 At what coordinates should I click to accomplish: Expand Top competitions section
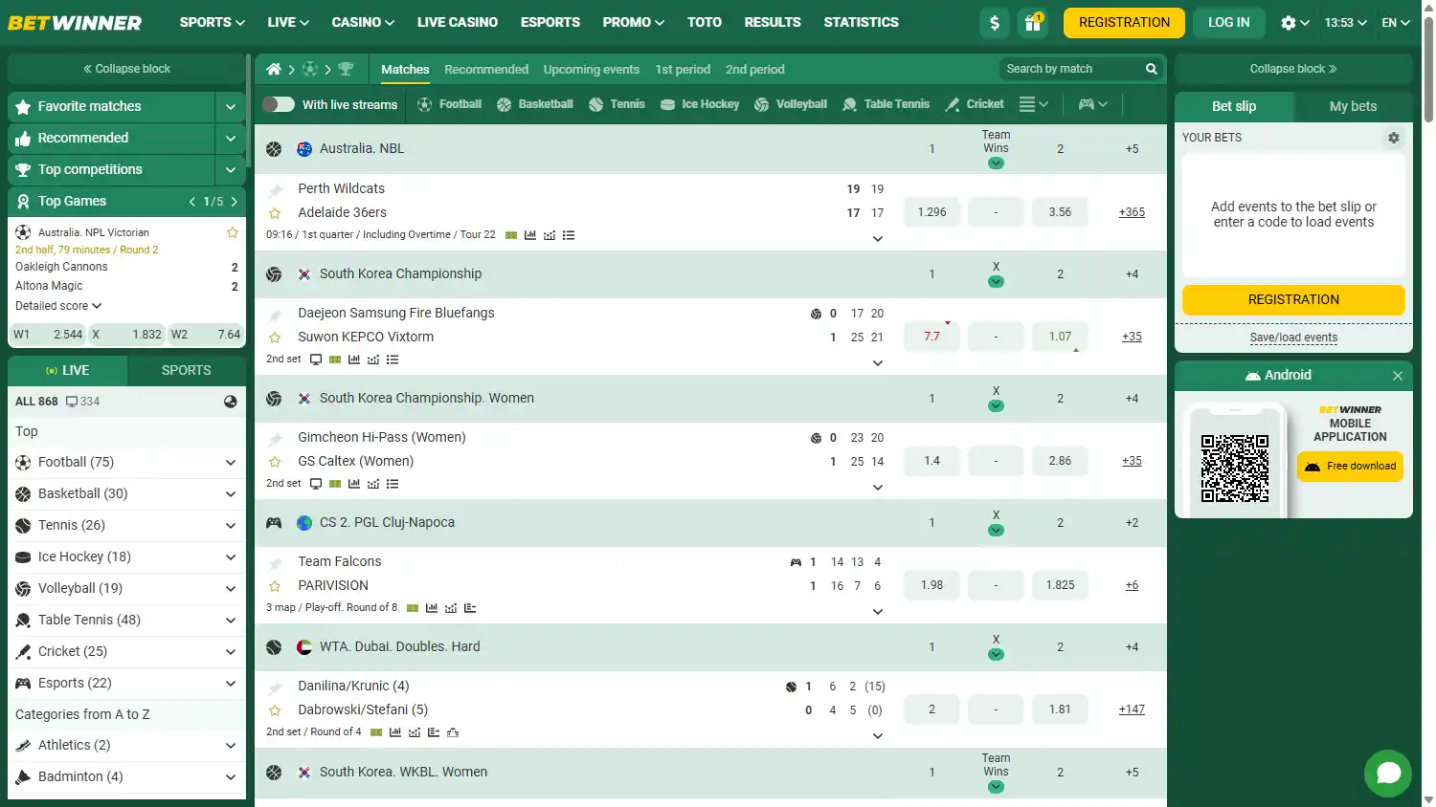point(231,169)
